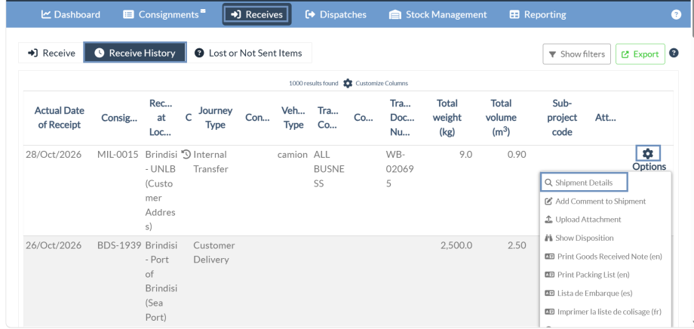Click the Total weight (kg) column header
694x329 pixels.
point(447,118)
